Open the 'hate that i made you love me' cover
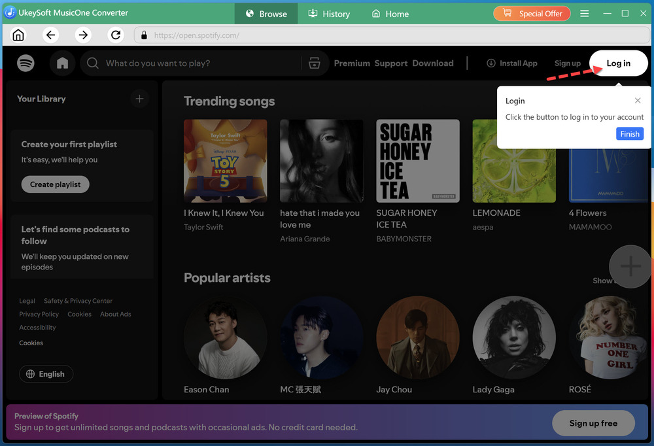This screenshot has height=446, width=654. [322, 161]
